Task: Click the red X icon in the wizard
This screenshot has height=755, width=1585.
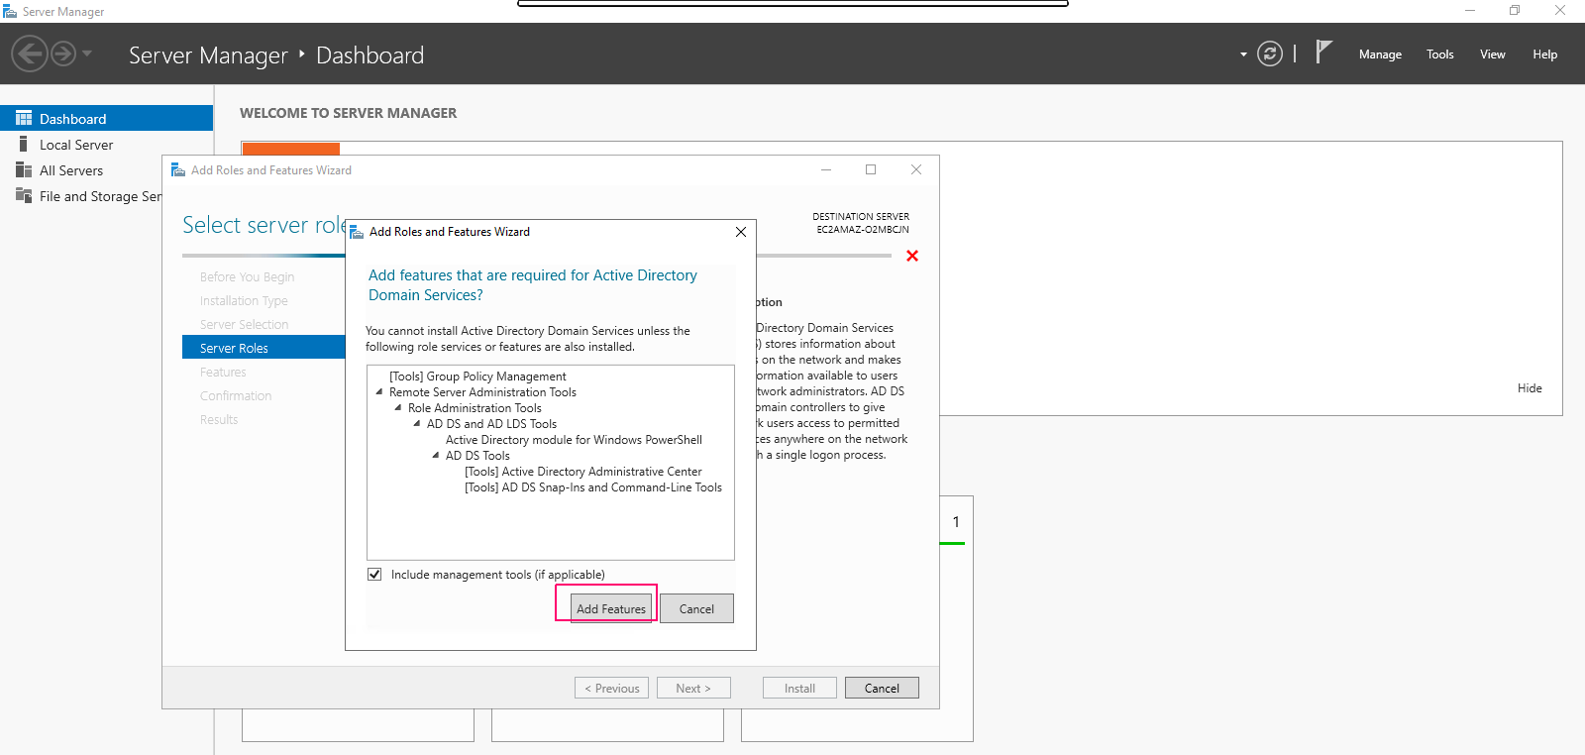Action: [x=912, y=256]
